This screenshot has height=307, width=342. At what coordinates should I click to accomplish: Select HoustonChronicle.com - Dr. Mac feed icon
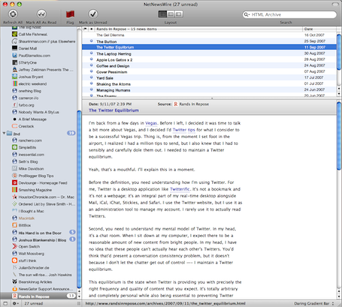(x=15, y=197)
